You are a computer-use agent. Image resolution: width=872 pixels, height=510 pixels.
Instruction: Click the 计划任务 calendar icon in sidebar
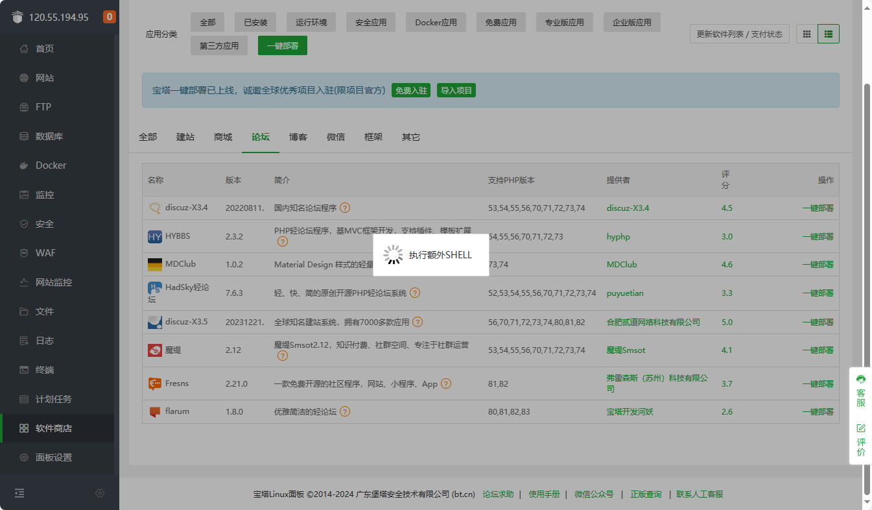pos(24,399)
